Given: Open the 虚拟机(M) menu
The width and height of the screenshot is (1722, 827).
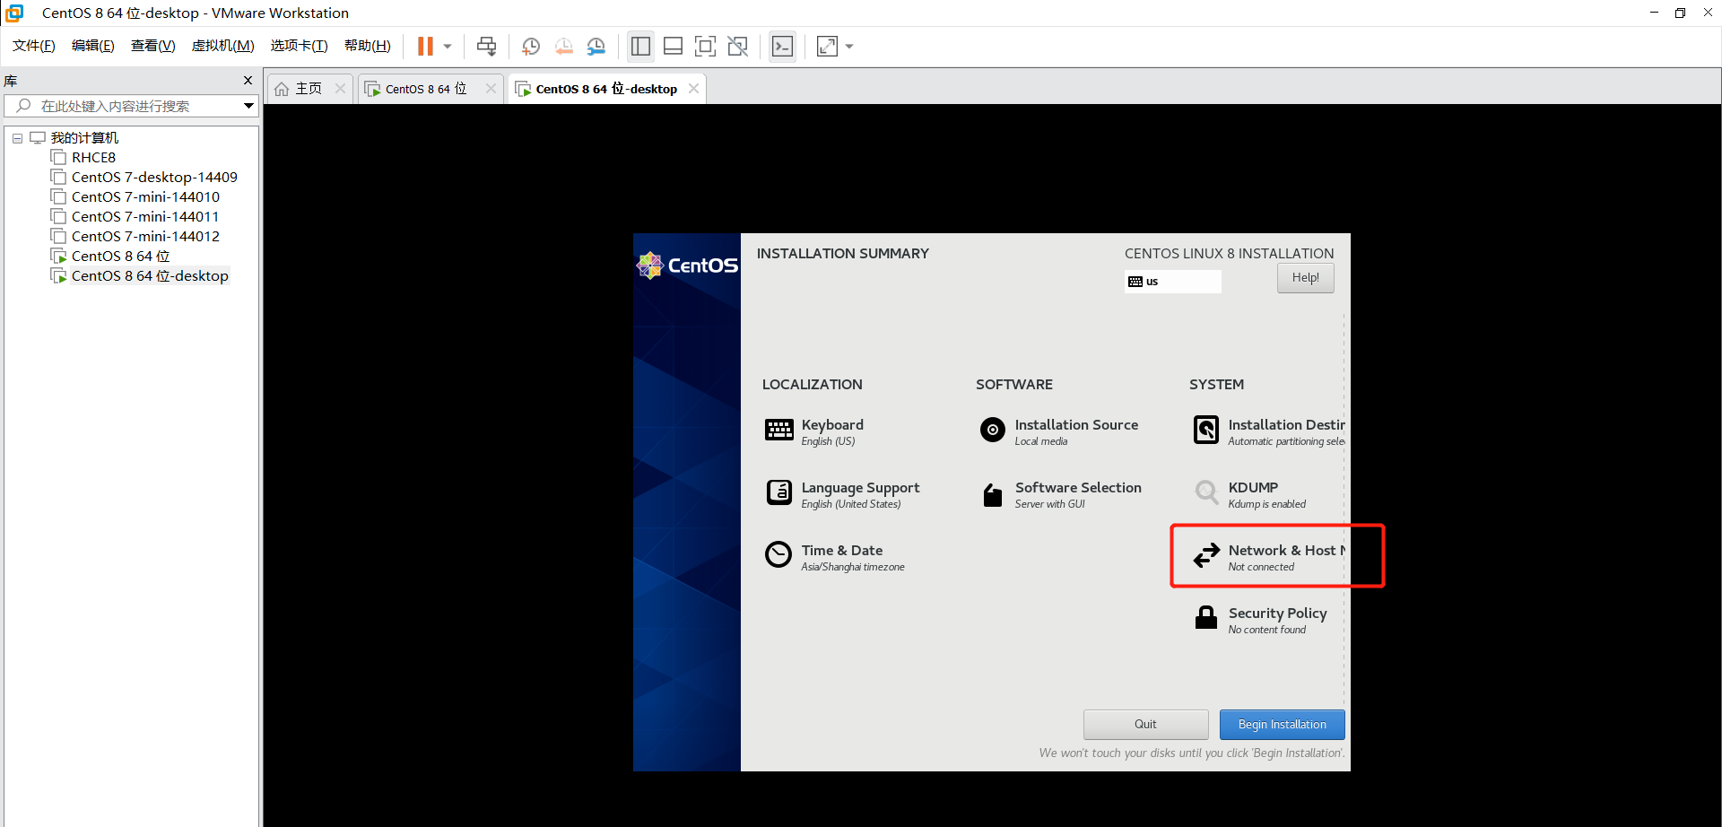Looking at the screenshot, I should coord(223,46).
